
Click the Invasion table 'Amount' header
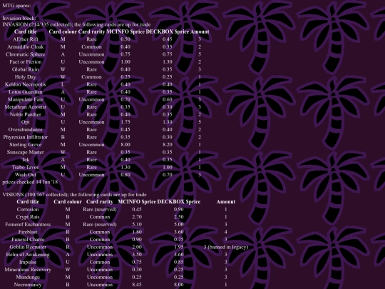click(200, 31)
